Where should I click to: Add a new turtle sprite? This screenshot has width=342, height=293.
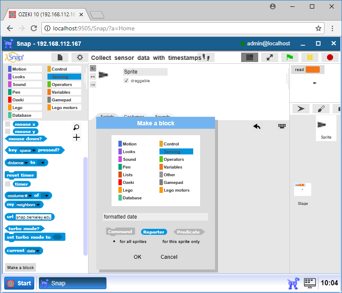tap(301, 109)
